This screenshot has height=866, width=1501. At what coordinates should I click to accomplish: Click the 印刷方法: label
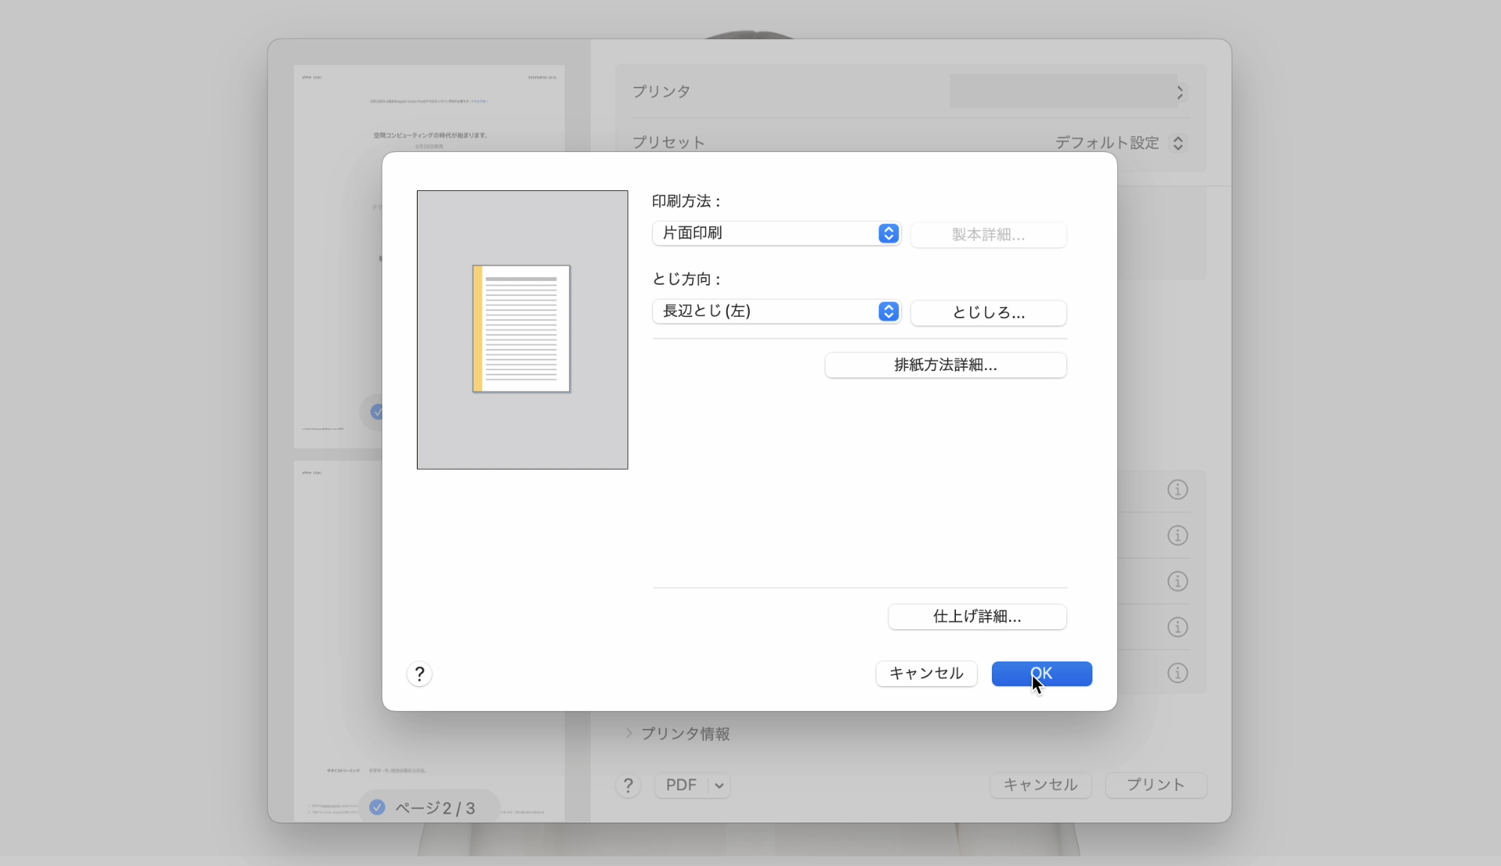[x=687, y=202]
